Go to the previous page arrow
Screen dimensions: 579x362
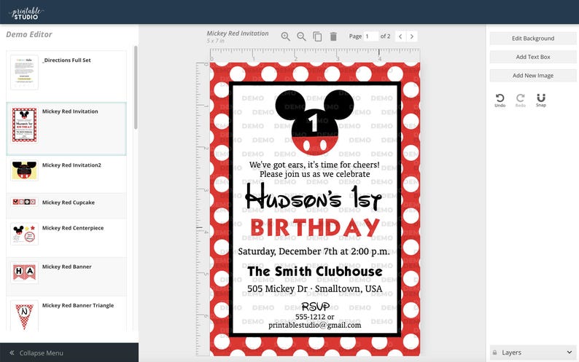400,36
